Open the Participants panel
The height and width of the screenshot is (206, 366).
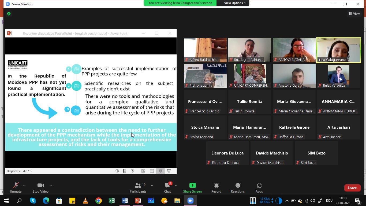coord(138,187)
